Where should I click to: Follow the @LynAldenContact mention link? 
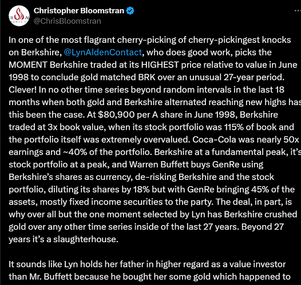pos(102,53)
